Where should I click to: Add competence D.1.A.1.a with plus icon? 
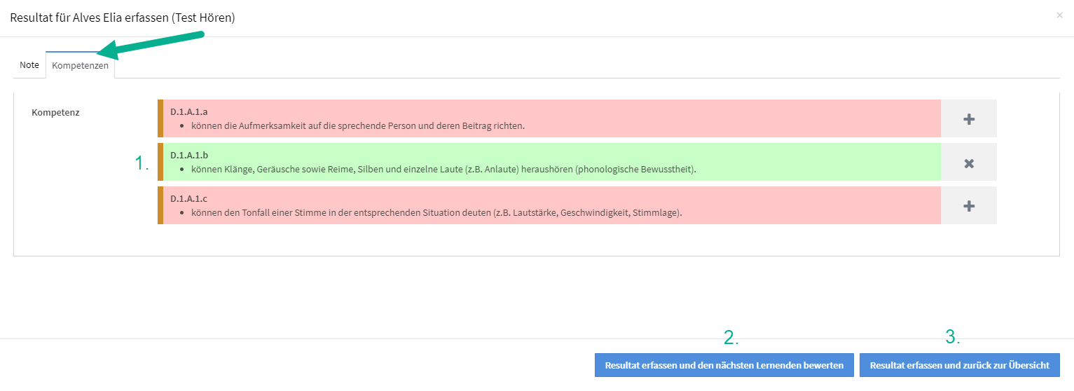click(x=968, y=119)
